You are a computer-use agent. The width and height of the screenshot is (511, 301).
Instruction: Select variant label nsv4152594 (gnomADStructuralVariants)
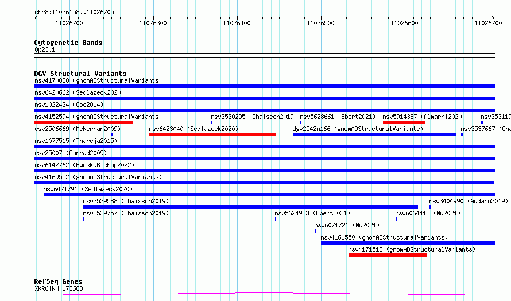tap(98, 117)
